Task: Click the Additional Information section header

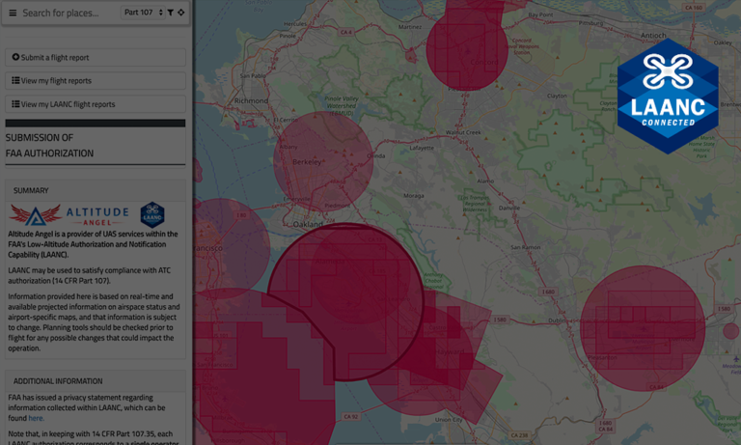Action: click(58, 381)
